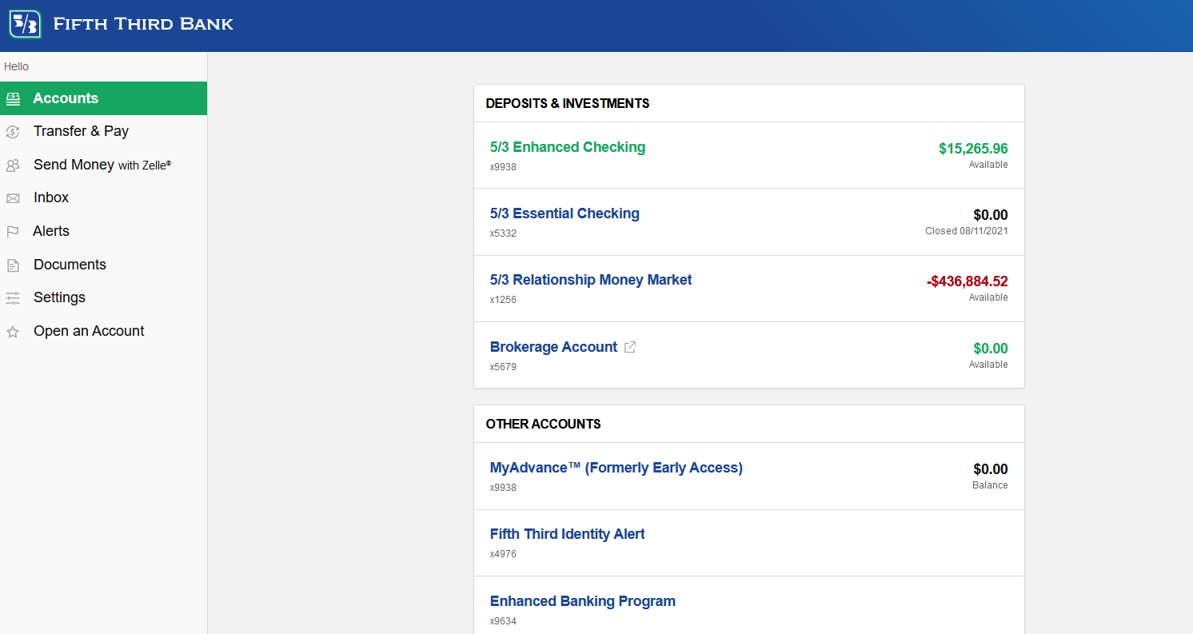
Task: Click the Accounts cash icon in sidebar
Action: [x=13, y=99]
